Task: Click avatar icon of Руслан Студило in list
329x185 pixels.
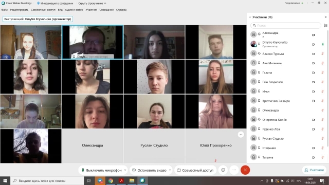Action: [253, 138]
